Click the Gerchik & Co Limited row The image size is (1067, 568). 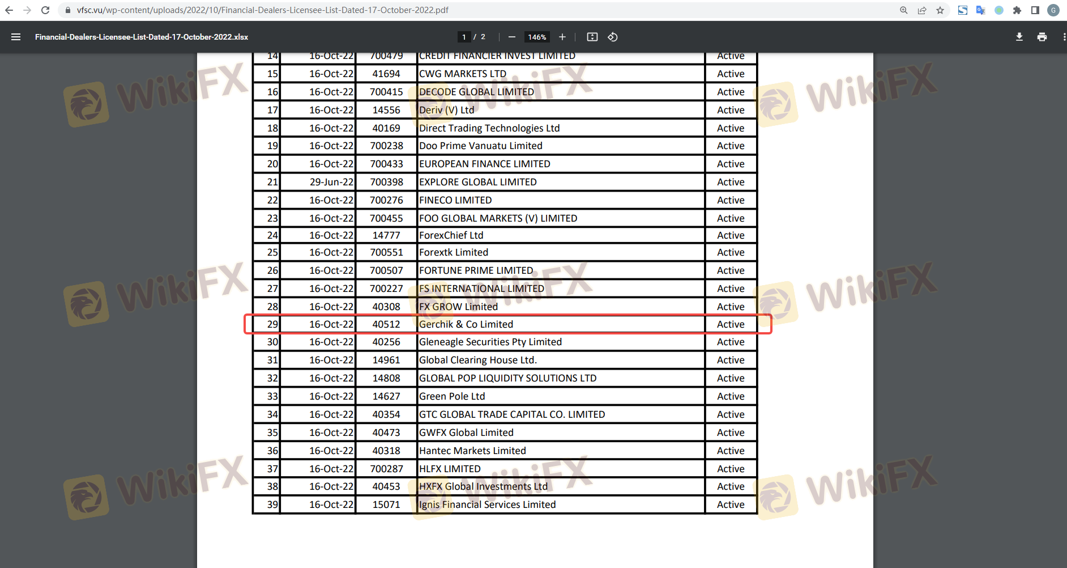click(466, 324)
